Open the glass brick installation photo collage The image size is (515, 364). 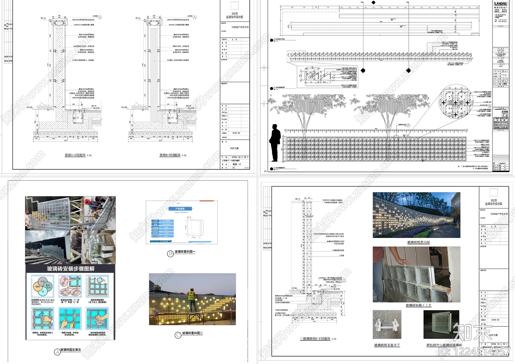[70, 230]
